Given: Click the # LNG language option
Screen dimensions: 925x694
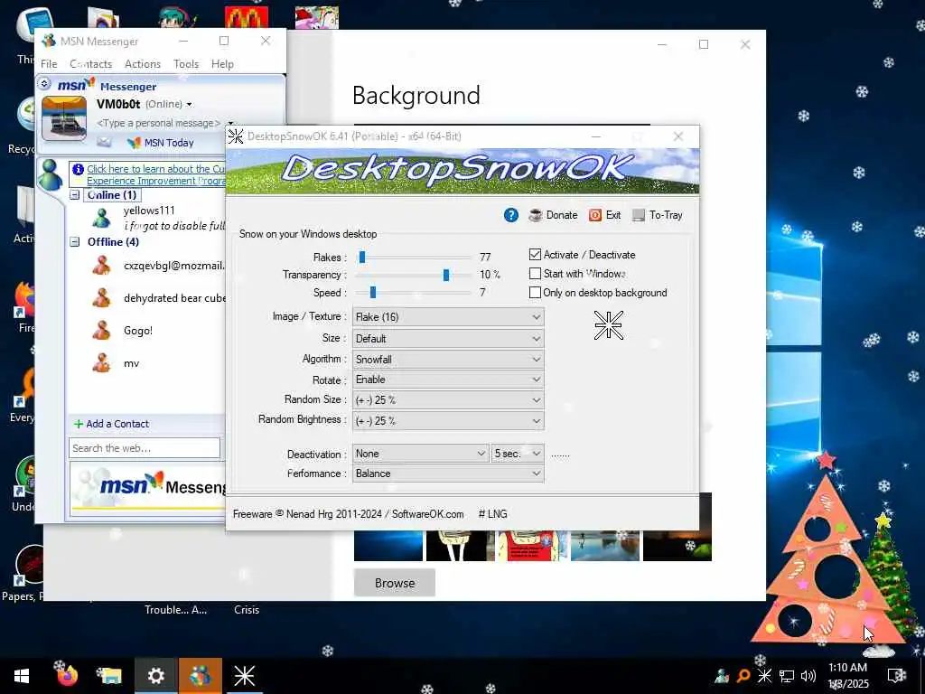Looking at the screenshot, I should 492,514.
